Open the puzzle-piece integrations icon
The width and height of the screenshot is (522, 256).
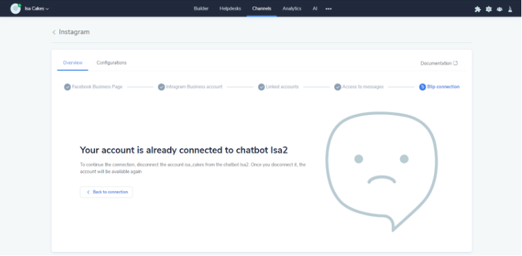478,9
